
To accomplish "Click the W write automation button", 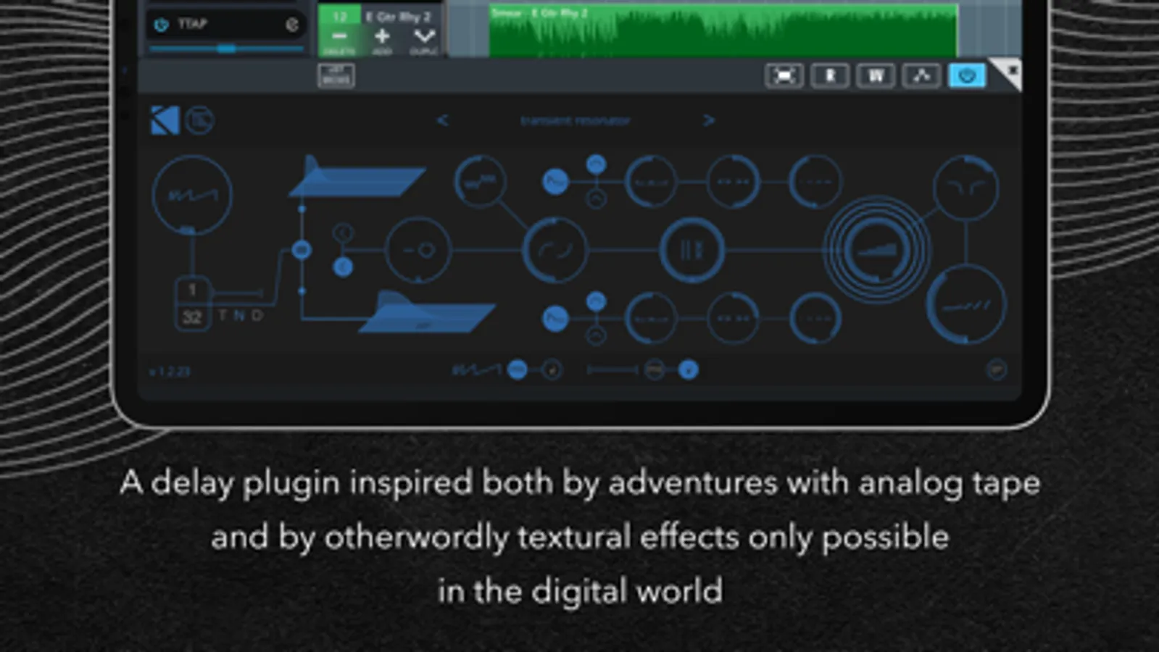I will click(x=876, y=75).
